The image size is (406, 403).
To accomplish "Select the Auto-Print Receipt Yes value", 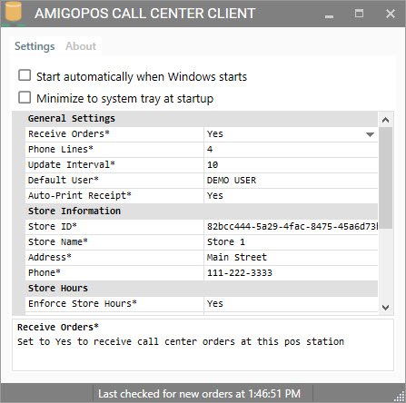I will [291, 196].
